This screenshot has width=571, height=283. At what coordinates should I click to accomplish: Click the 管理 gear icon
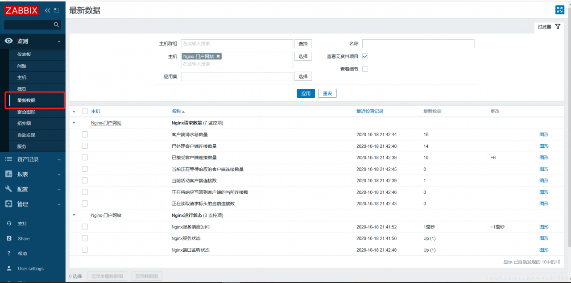[8, 204]
